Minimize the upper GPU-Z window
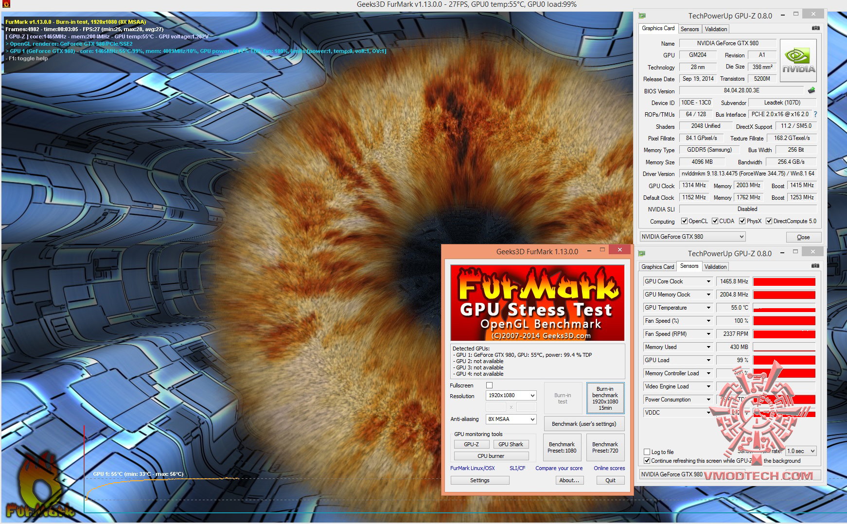Screen dimensions: 847x524 (x=782, y=15)
